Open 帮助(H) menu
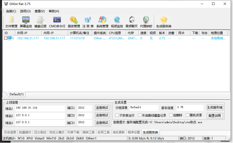The width and height of the screenshot is (233, 143). tap(54, 11)
